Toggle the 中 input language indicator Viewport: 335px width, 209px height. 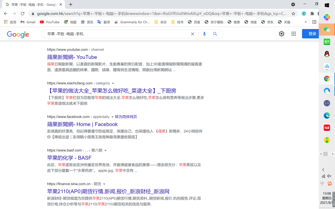(x=322, y=183)
